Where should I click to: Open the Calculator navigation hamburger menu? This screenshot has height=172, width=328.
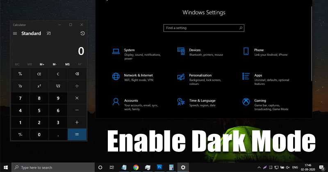[15, 34]
